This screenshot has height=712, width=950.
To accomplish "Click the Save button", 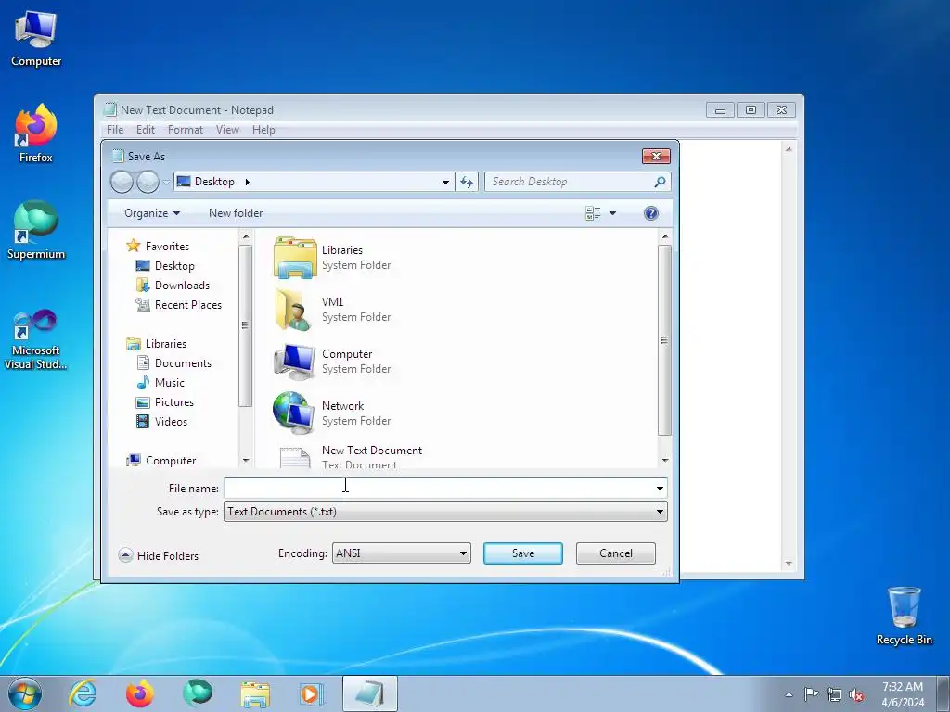I will (x=523, y=553).
